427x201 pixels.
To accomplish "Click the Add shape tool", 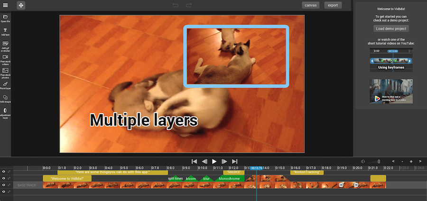I will [x=6, y=98].
